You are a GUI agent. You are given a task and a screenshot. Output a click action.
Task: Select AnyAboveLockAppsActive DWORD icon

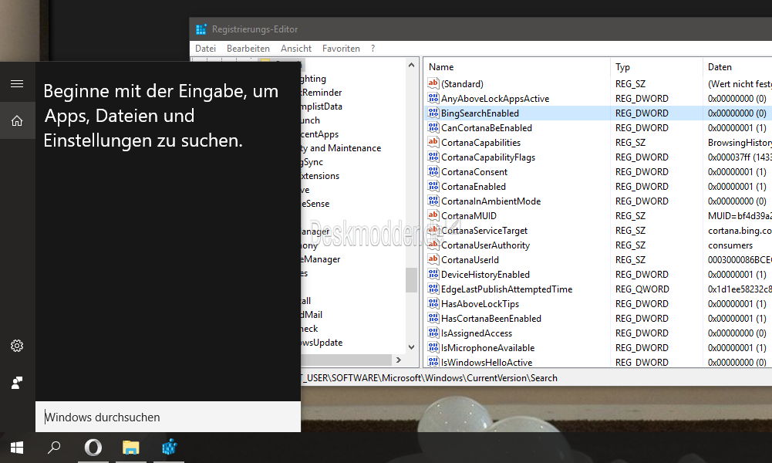[x=433, y=99]
